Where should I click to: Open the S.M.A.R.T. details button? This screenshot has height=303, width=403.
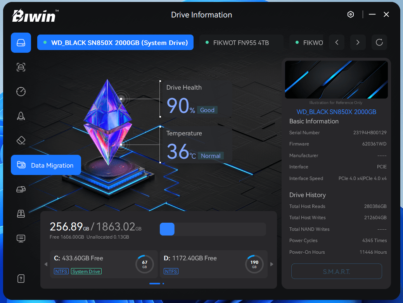tap(336, 271)
